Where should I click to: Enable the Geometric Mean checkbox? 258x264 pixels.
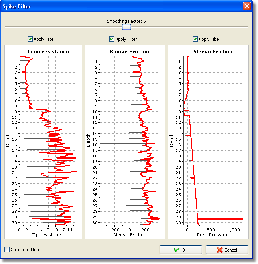click(x=7, y=250)
